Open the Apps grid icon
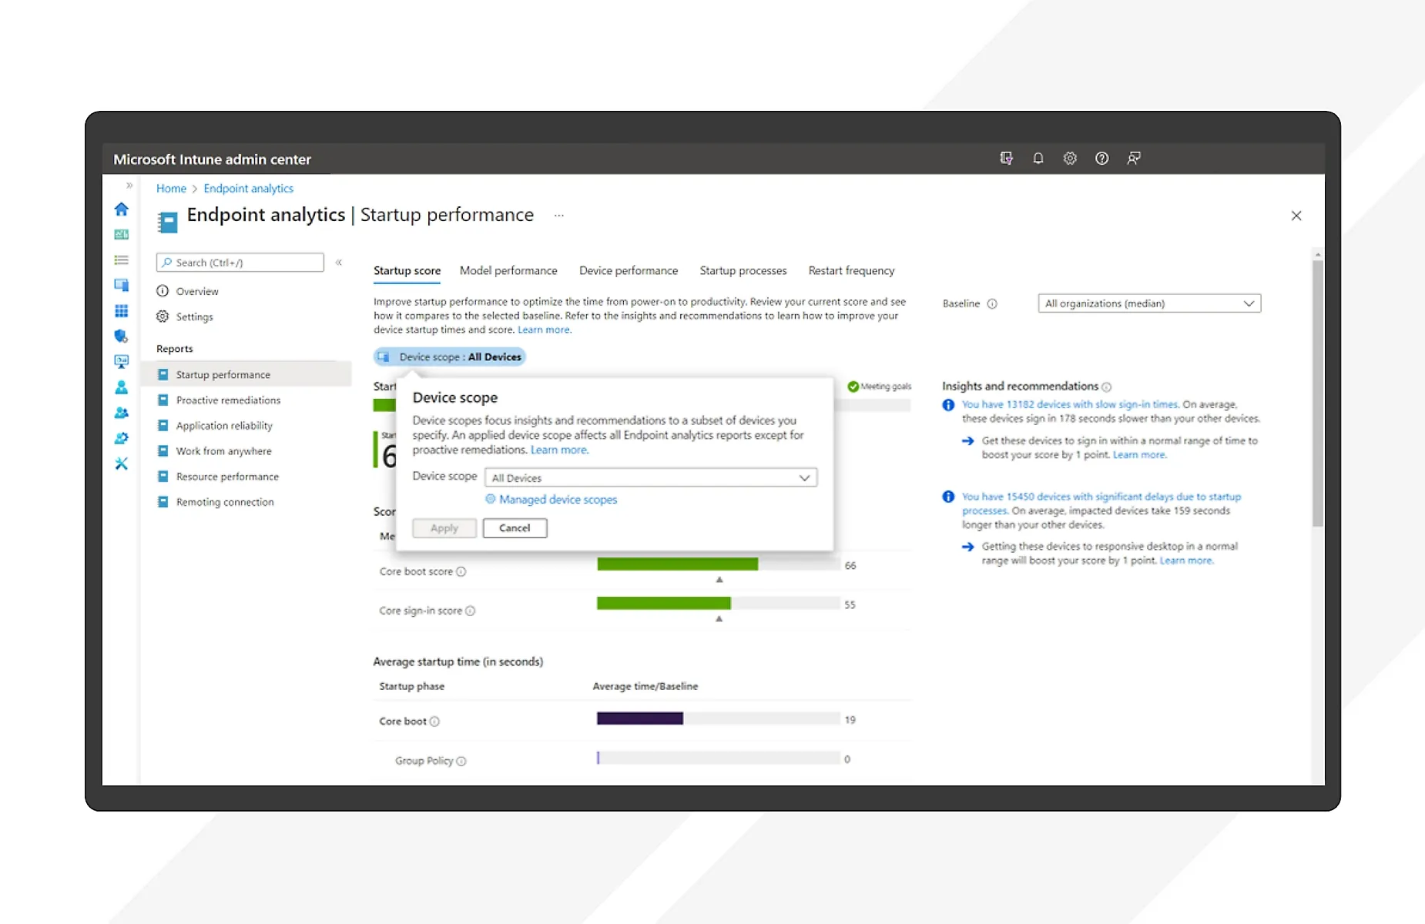Viewport: 1425px width, 924px height. [x=122, y=311]
